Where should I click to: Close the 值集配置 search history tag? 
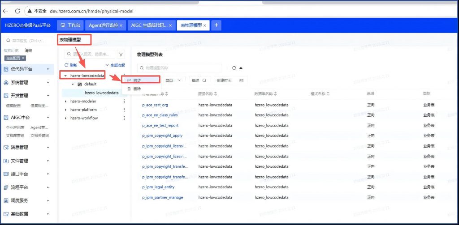click(23, 58)
